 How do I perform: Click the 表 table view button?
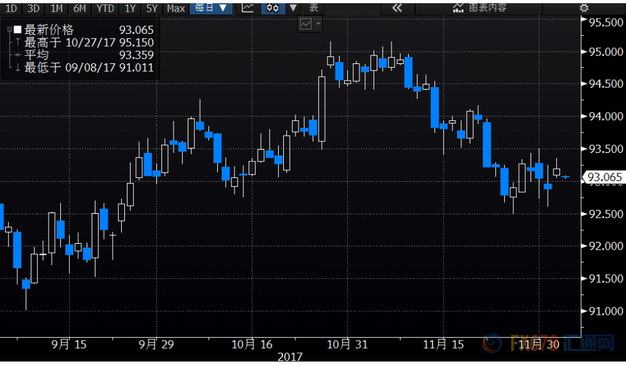click(313, 8)
